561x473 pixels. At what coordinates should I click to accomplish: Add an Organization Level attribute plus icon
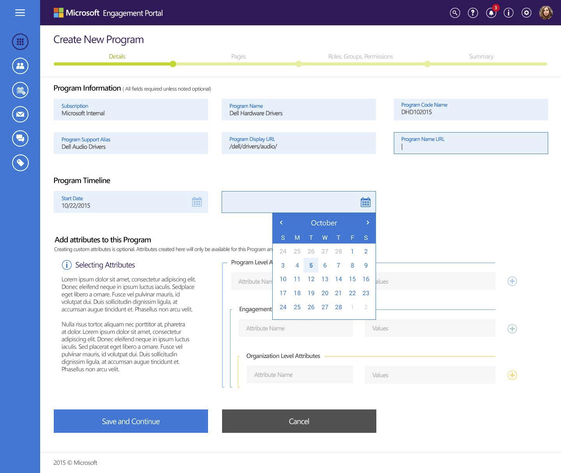(x=512, y=375)
